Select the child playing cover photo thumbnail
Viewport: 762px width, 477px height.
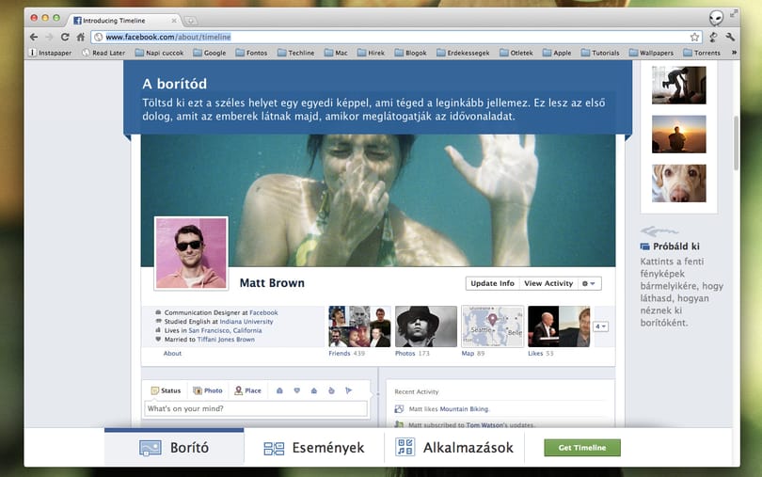pos(679,85)
